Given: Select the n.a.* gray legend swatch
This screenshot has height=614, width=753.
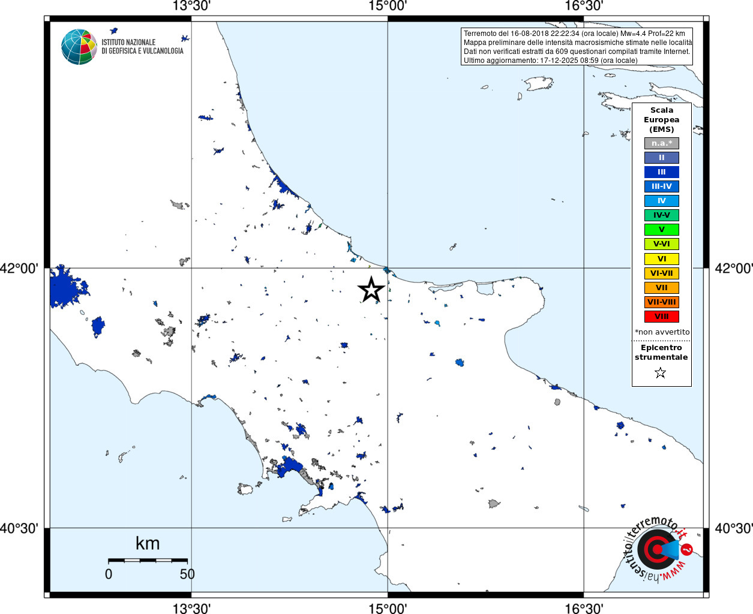Looking at the screenshot, I should point(662,143).
